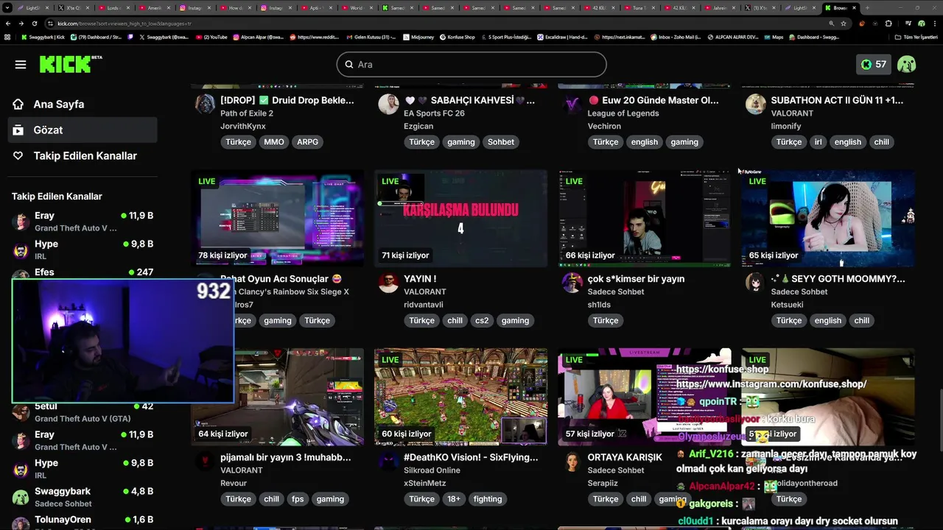
Task: Open Vechiron channel avatar
Action: pyautogui.click(x=572, y=104)
